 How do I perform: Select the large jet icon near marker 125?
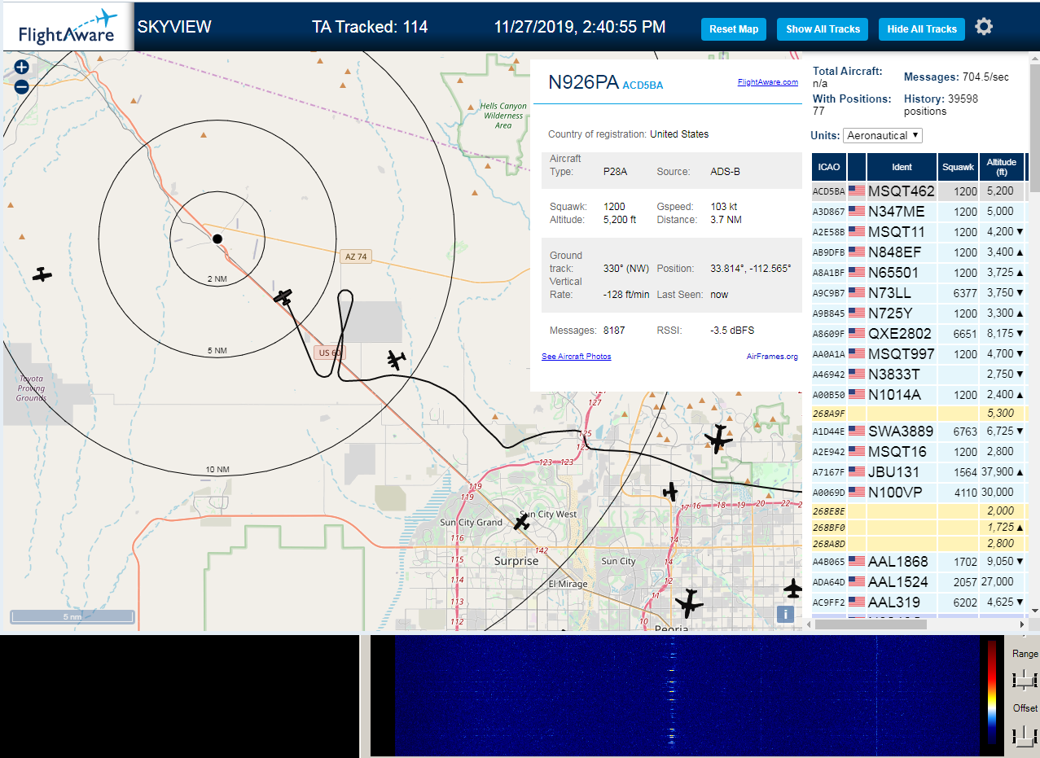(x=718, y=440)
